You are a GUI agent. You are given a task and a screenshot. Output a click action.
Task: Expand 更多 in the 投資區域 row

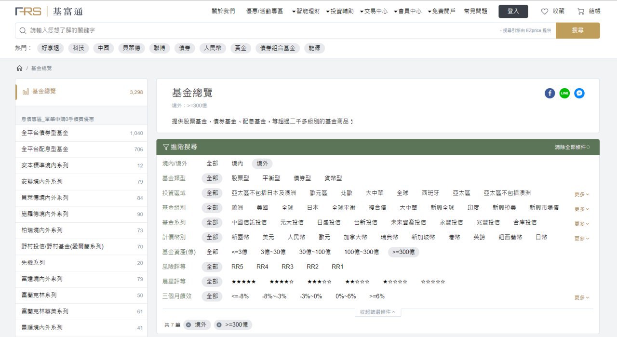pos(581,194)
